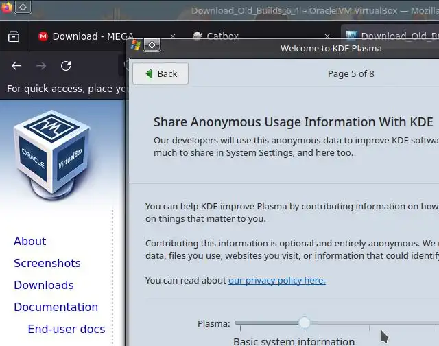Click the Firefox icon in the browser title bar
439x346 pixels.
[x=6, y=7]
